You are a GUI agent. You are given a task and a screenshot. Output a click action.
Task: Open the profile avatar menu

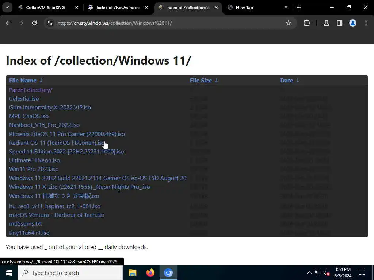click(352, 23)
